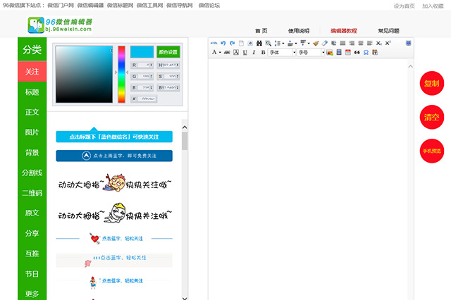Image resolution: width=451 pixels, height=300 pixels.
Task: Click the paste clipboard icon
Action: [x=375, y=52]
